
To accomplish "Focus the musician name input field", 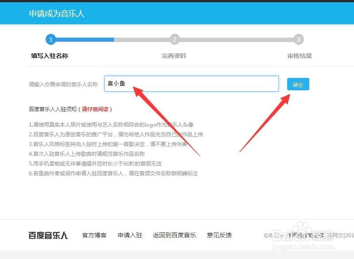I will [192, 84].
